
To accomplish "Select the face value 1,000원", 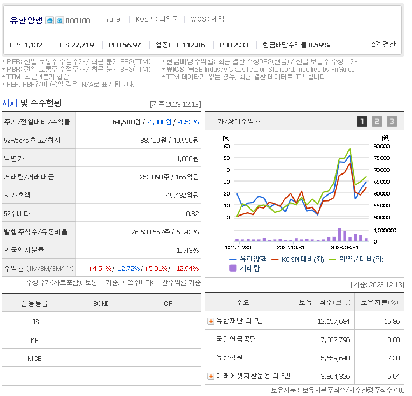I will [x=187, y=159].
